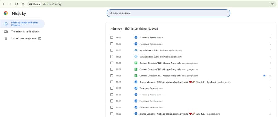Open the 16:32 Facebook history link
Viewport: 278px width, 117px height.
[144, 38]
